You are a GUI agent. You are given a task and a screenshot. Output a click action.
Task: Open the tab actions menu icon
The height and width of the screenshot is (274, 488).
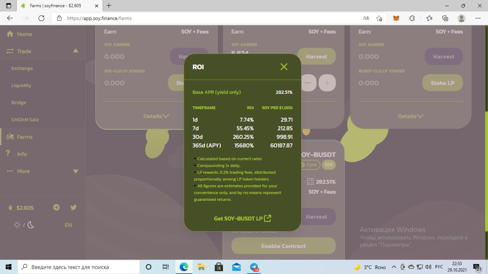click(x=8, y=6)
